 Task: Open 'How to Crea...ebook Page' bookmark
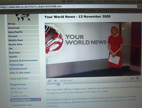coord(71,11)
